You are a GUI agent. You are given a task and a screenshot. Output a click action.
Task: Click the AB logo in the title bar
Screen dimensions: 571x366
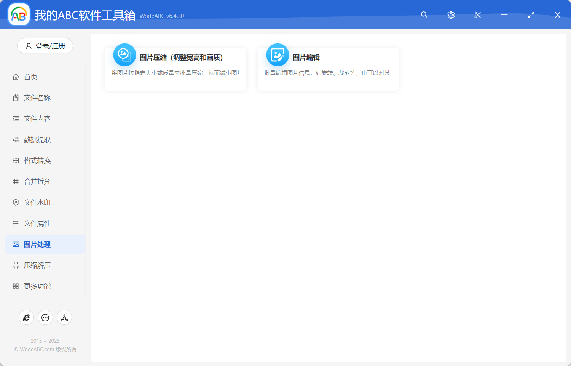19,14
